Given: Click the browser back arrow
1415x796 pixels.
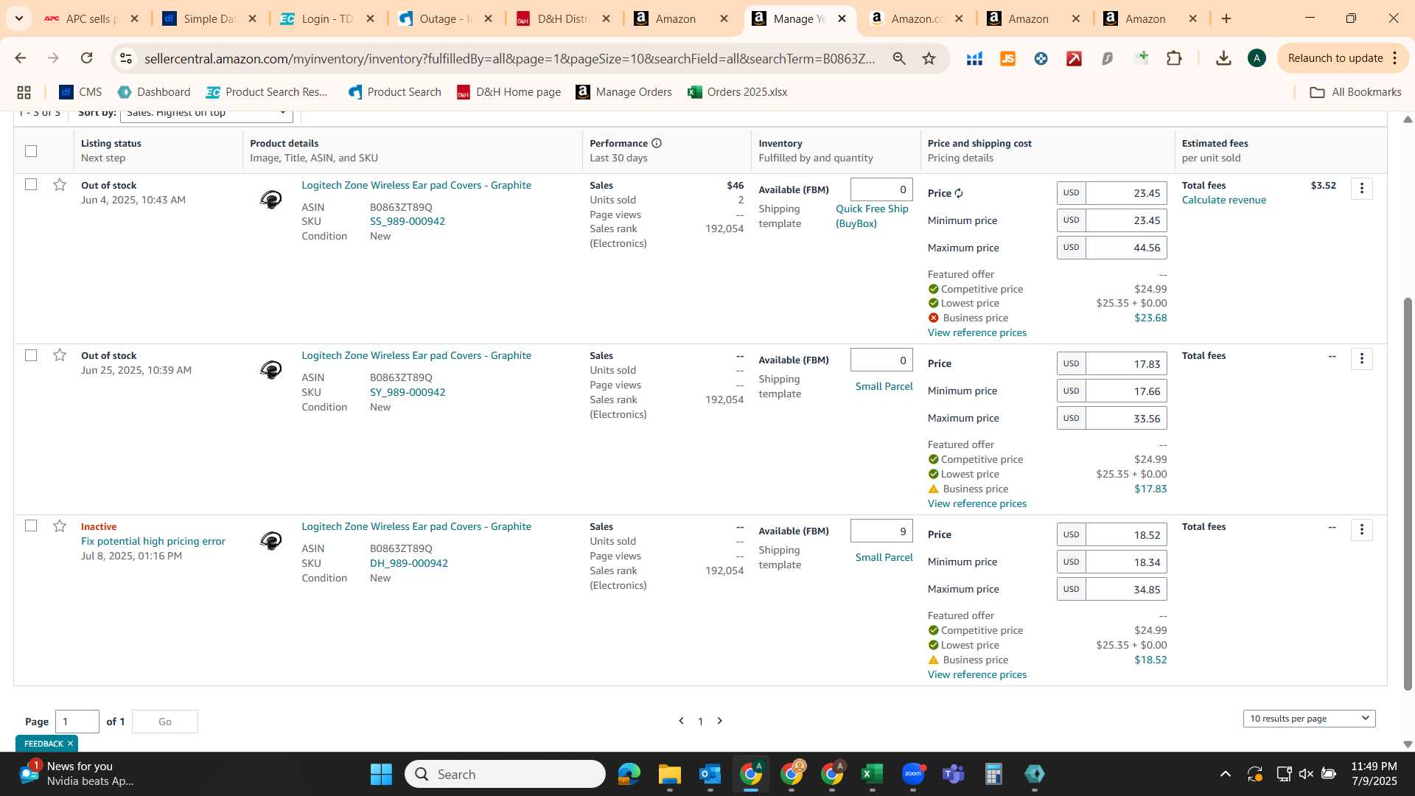Looking at the screenshot, I should [20, 58].
